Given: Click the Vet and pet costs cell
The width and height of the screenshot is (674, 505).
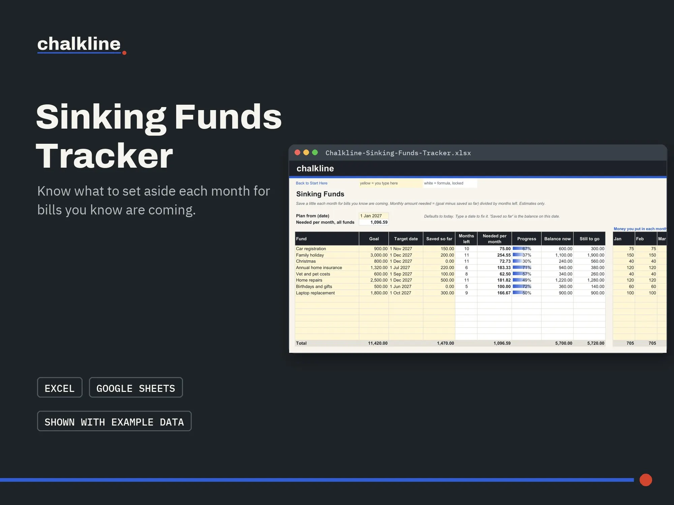Looking at the screenshot, I should 327,274.
